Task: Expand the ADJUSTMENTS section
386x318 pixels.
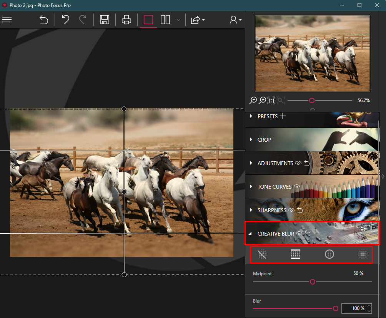Action: [251, 163]
